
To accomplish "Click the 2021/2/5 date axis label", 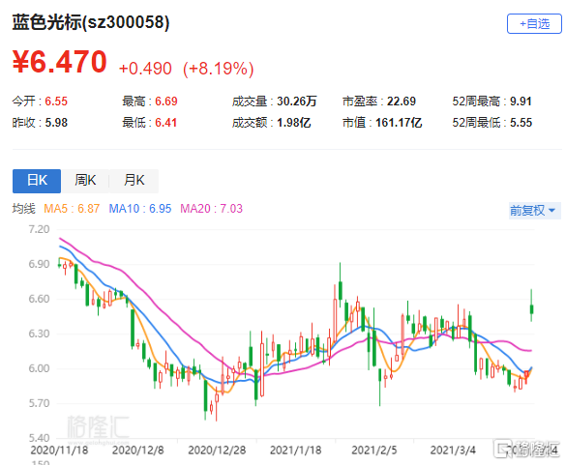I will point(374,450).
